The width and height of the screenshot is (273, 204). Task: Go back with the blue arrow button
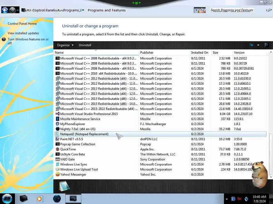click(5, 10)
